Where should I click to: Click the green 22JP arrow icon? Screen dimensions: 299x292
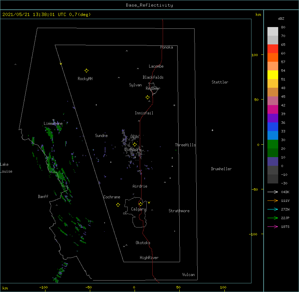(273, 218)
